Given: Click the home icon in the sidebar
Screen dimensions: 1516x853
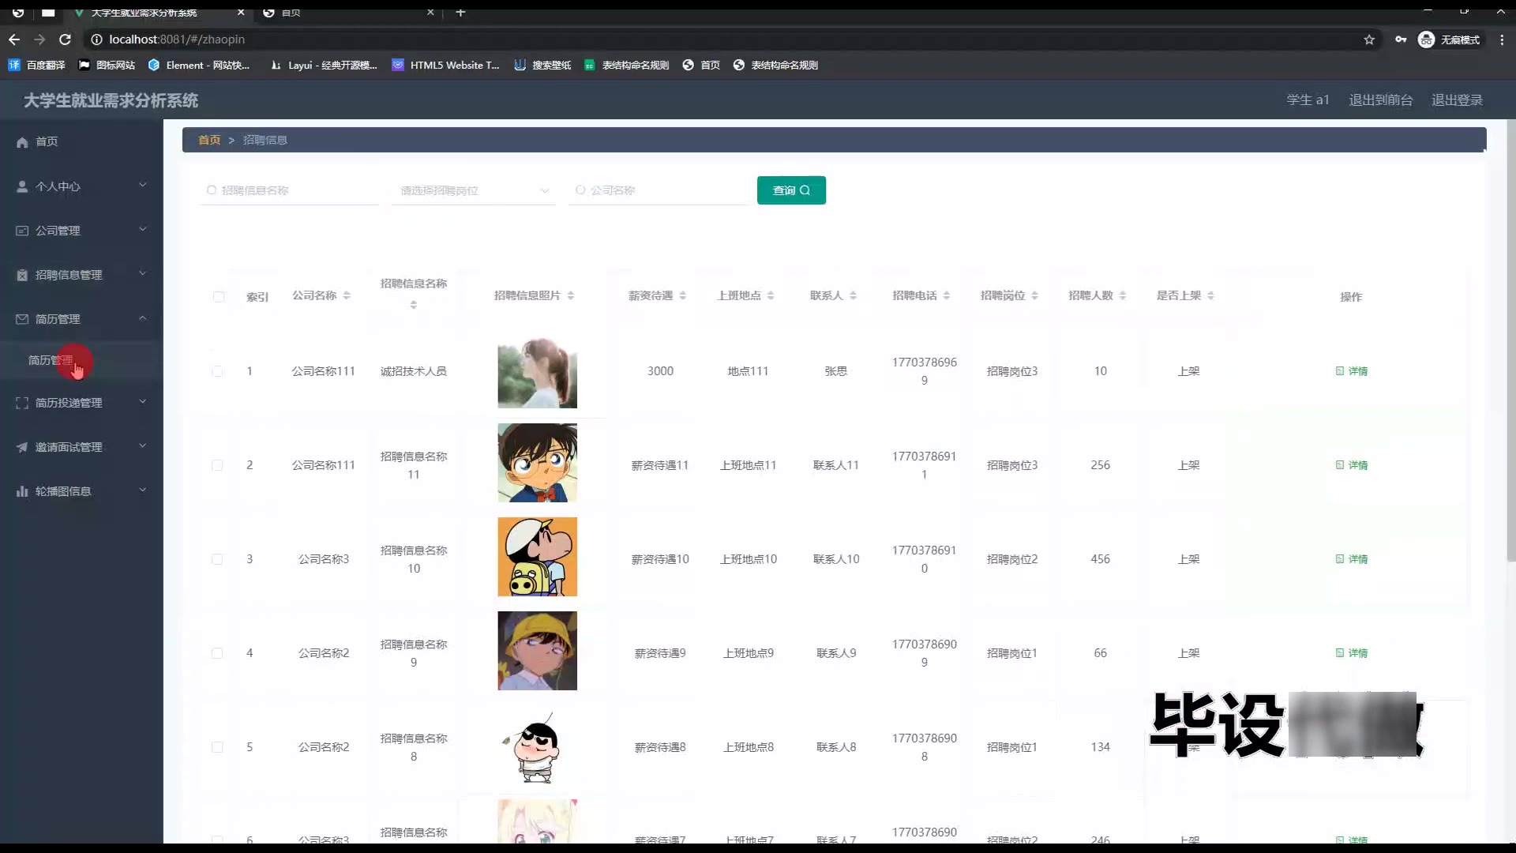Looking at the screenshot, I should click(22, 142).
